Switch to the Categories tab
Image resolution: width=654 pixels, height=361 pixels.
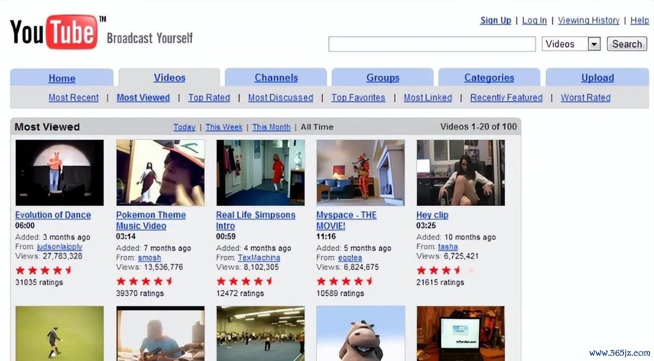click(x=489, y=77)
